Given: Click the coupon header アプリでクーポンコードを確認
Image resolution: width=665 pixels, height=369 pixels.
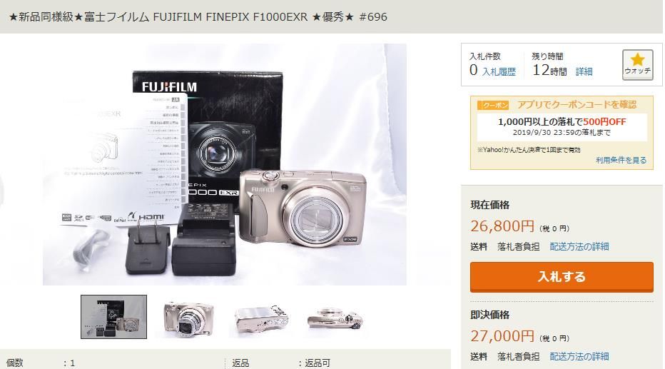Looking at the screenshot, I should [x=577, y=105].
